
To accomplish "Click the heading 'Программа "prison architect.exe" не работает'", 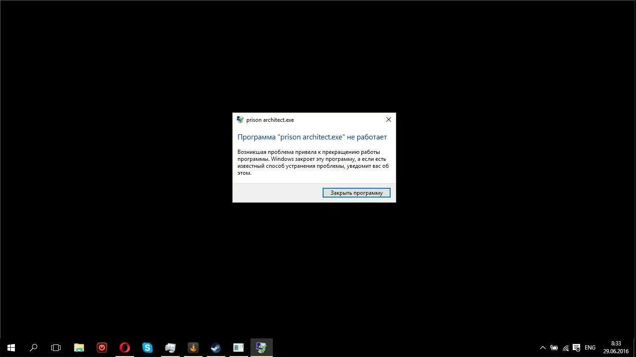I will click(312, 137).
